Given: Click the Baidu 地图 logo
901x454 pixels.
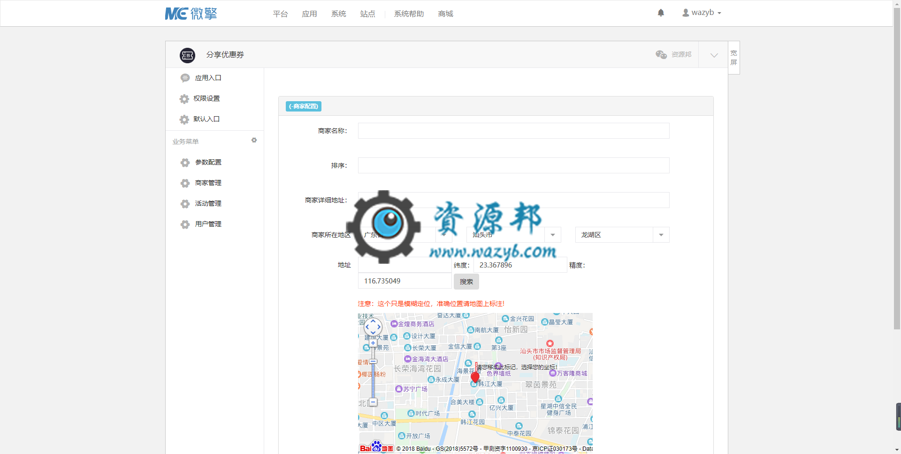Looking at the screenshot, I should click(376, 447).
